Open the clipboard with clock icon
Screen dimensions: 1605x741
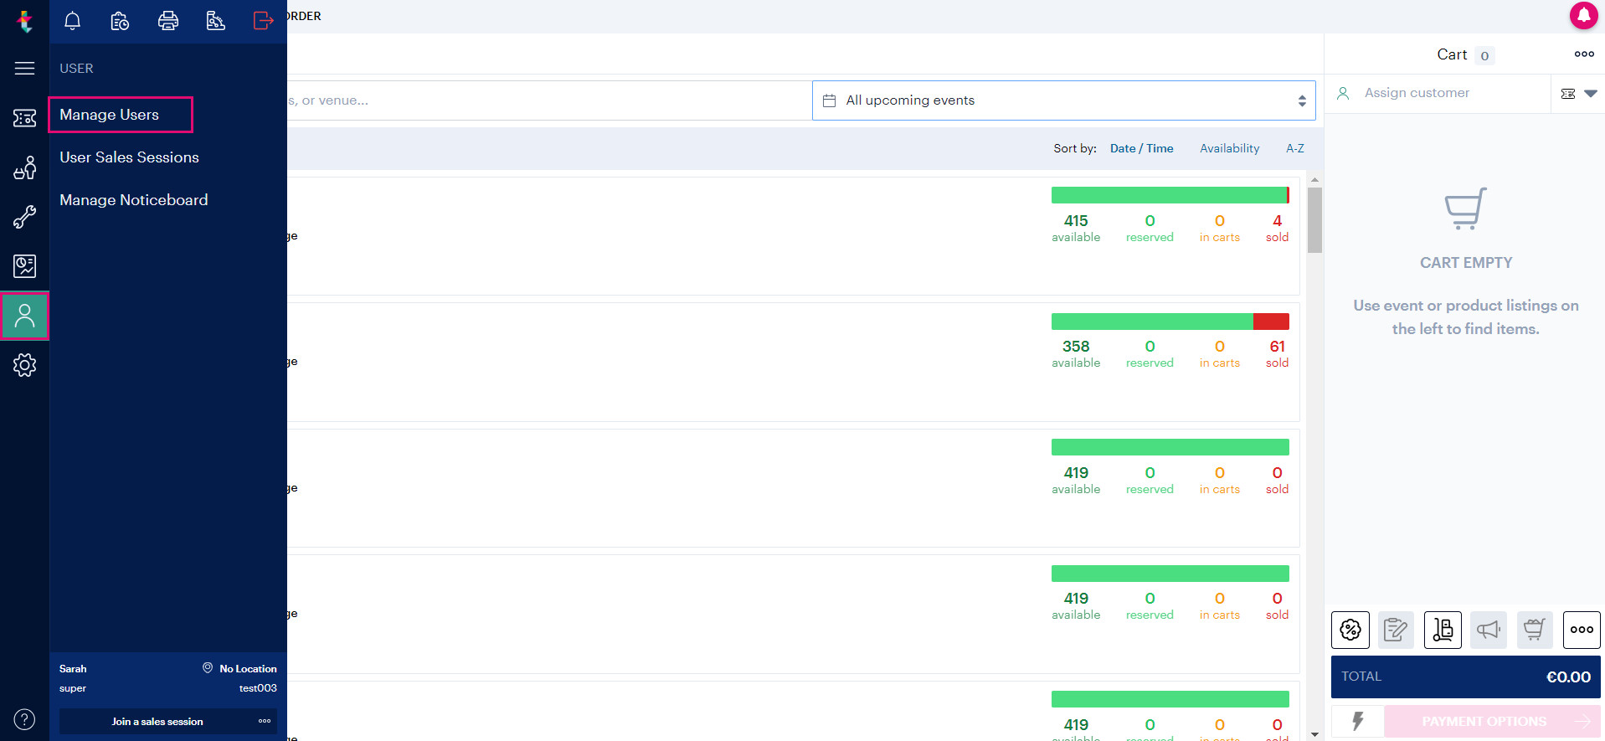point(120,21)
